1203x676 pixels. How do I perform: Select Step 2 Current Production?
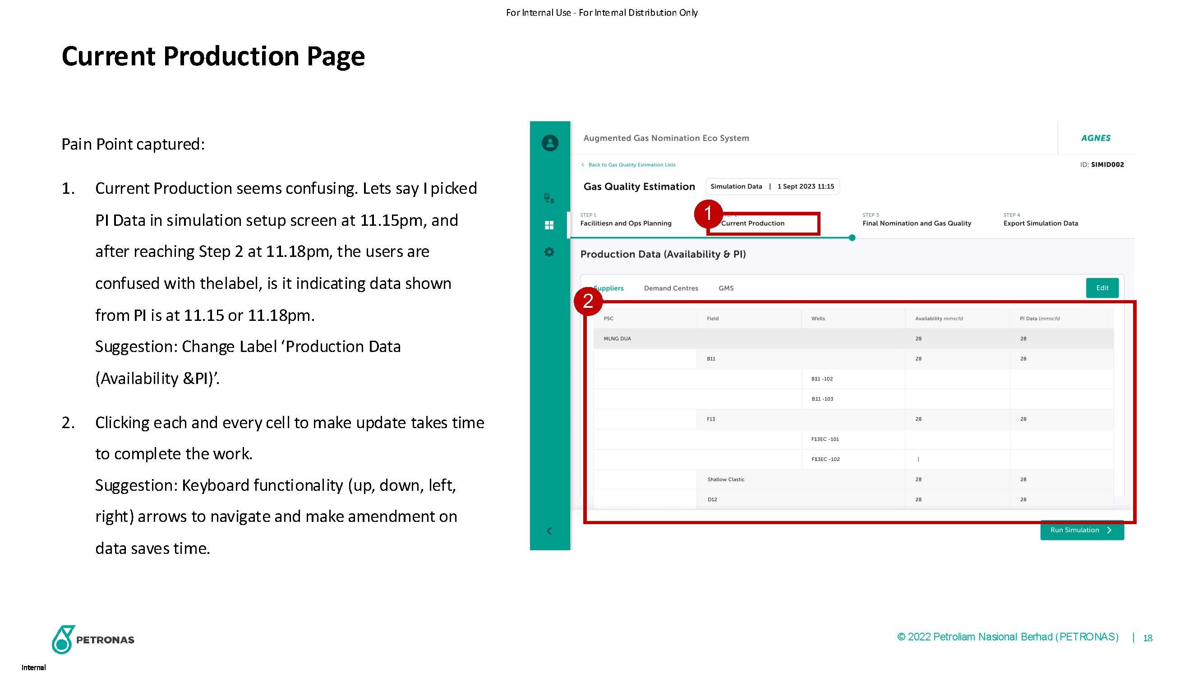pos(753,223)
